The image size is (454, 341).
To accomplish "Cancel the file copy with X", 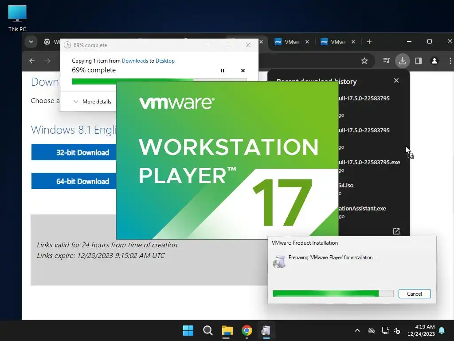I will click(243, 71).
